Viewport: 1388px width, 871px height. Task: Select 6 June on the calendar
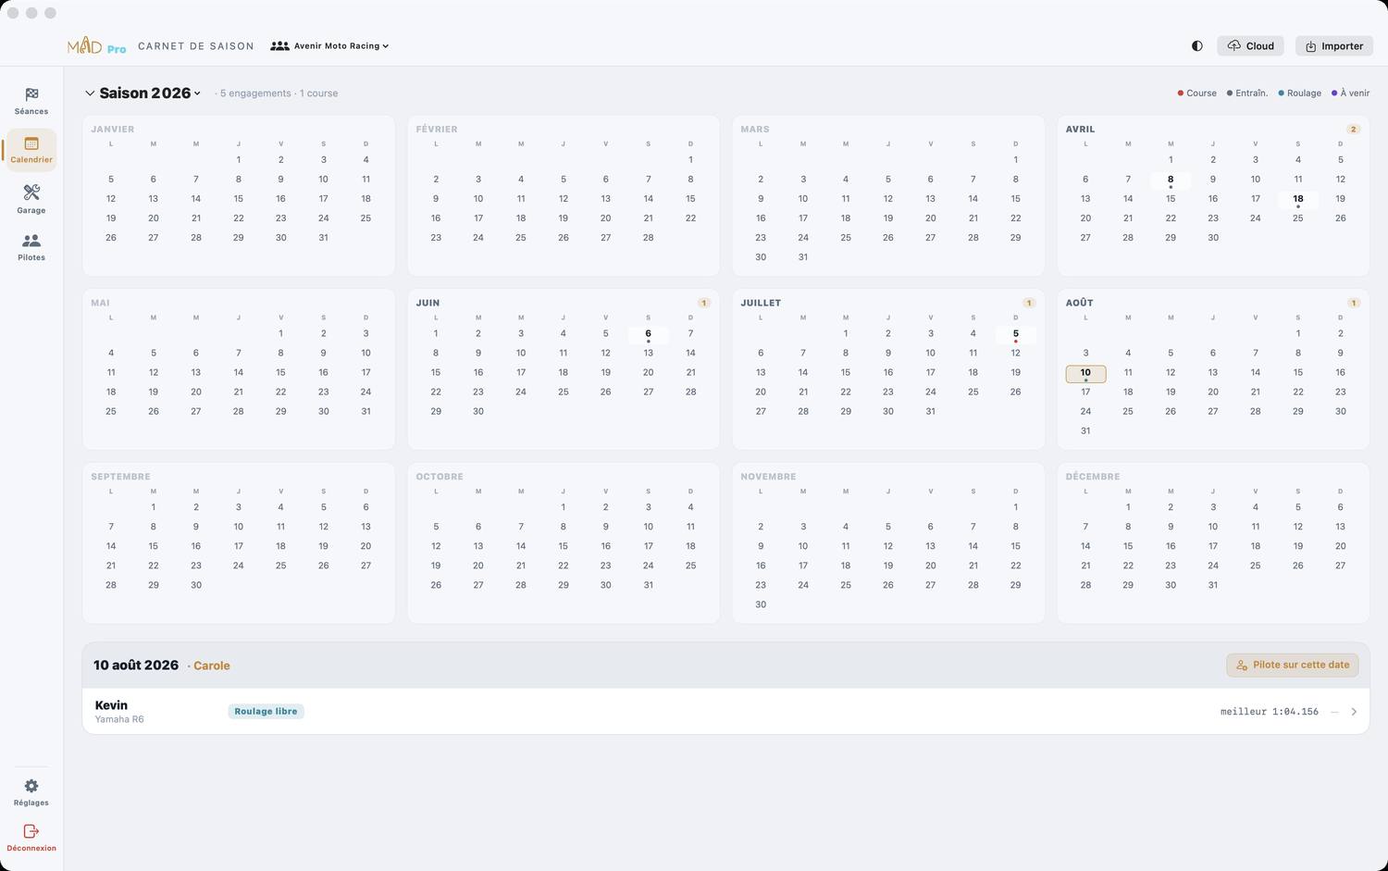[648, 335]
